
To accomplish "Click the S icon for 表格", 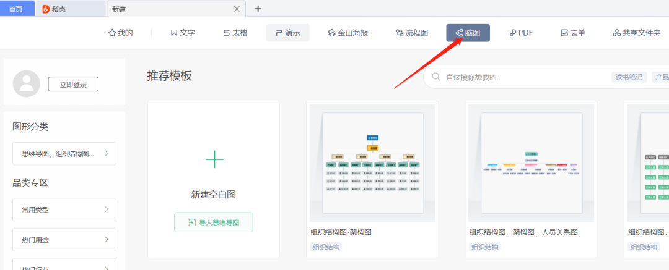I will point(227,33).
